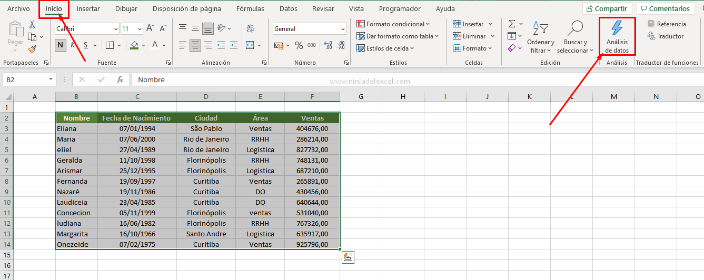
Task: Increase font size with the larger A
Action: click(x=150, y=28)
